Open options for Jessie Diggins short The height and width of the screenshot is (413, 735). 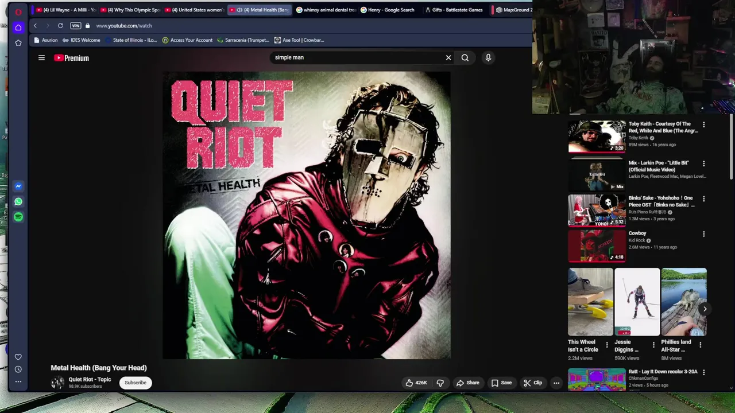(653, 345)
